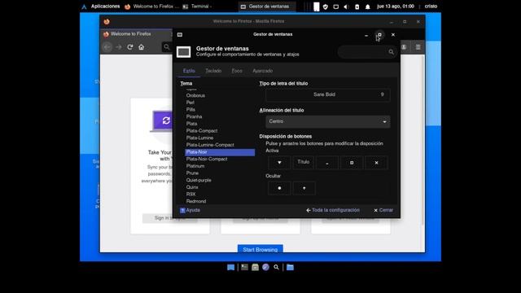The height and width of the screenshot is (293, 521).
Task: Switch to the Terminal taskbar entry
Action: 197,7
